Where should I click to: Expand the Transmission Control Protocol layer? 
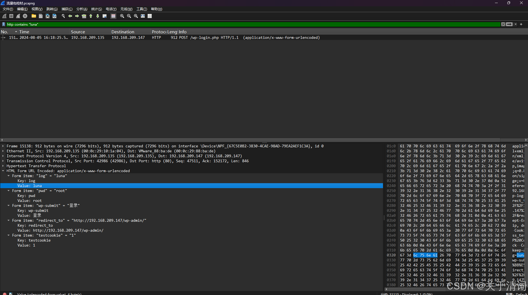coord(3,161)
